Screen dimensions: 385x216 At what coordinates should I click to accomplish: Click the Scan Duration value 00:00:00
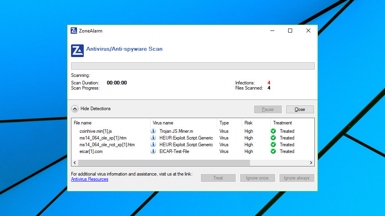(x=117, y=83)
